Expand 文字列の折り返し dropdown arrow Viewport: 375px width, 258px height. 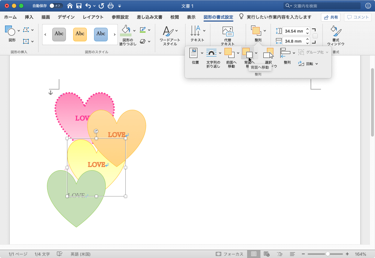[220, 53]
